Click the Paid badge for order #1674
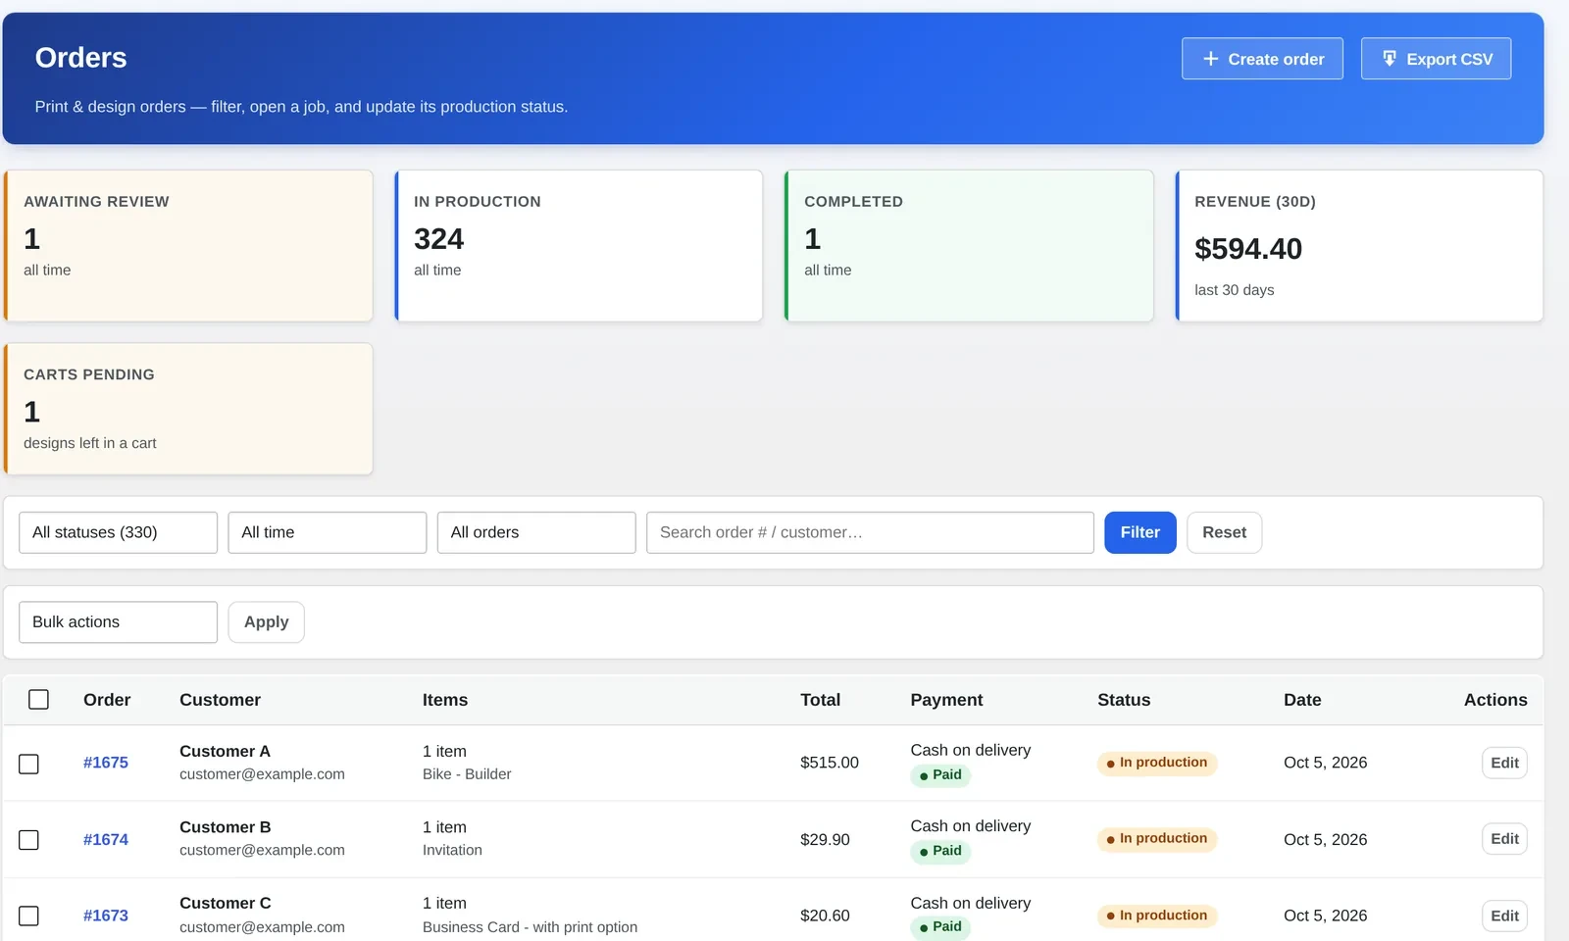 tap(940, 851)
